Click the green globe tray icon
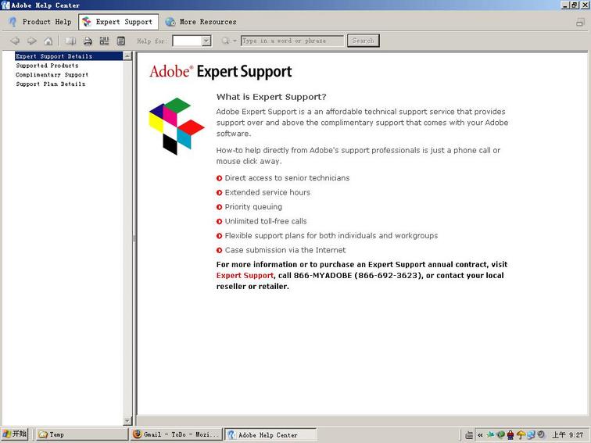The width and height of the screenshot is (591, 443). coord(500,434)
